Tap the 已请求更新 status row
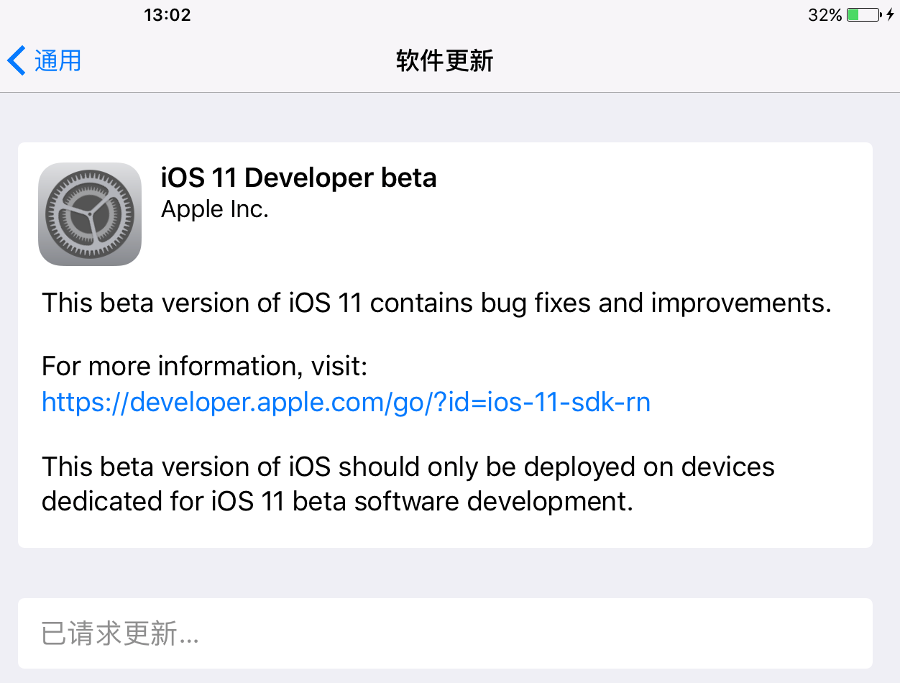This screenshot has width=900, height=683. pos(445,633)
